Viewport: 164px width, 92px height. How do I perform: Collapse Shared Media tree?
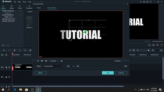(x=21, y=15)
